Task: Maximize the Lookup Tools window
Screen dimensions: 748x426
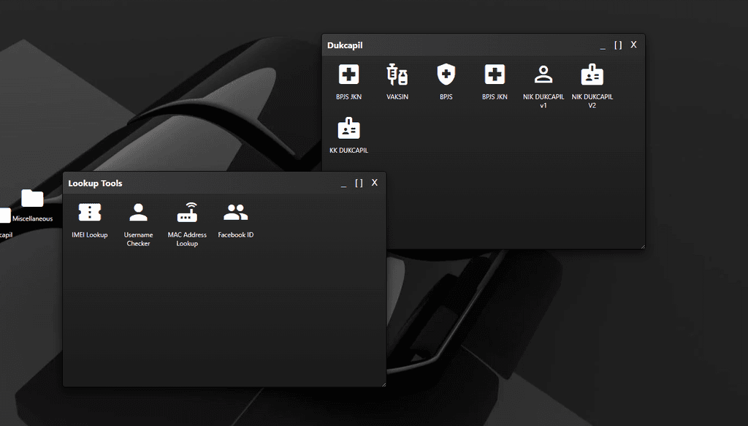Action: point(359,183)
